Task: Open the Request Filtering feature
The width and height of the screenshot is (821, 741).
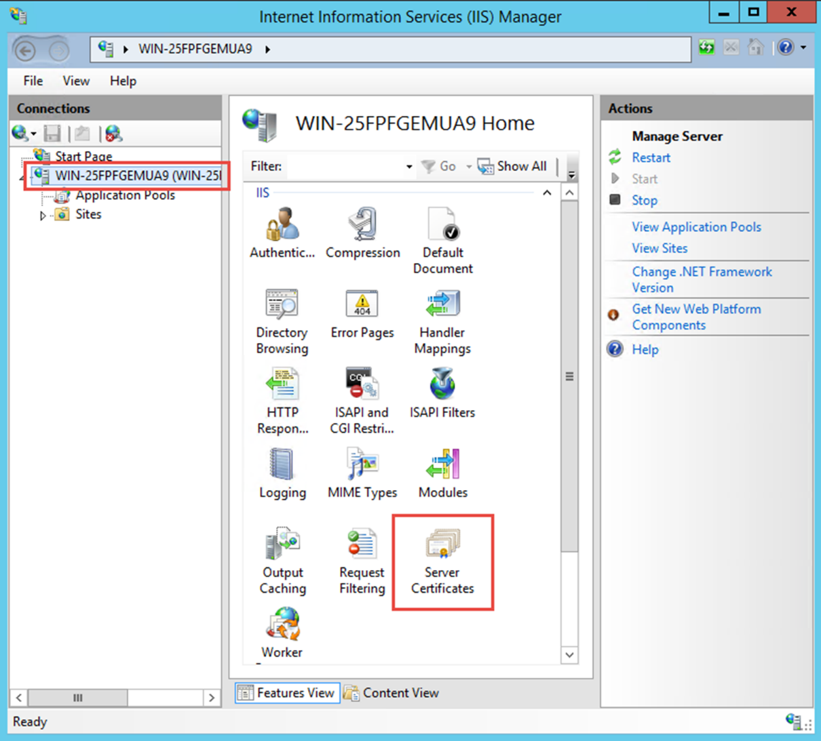Action: (362, 561)
